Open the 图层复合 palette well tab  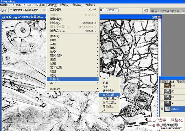tap(177, 11)
